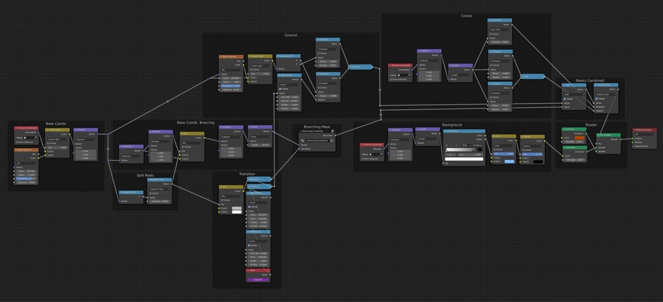
Task: Toggle Clamp on Base Coords Linear Light node
Action: (x=47, y=143)
